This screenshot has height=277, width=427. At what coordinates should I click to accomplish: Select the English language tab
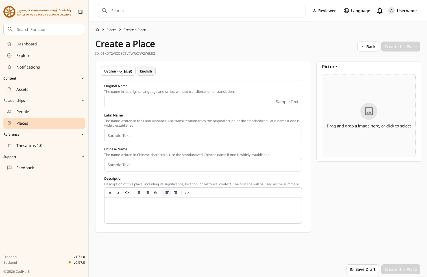click(x=146, y=71)
